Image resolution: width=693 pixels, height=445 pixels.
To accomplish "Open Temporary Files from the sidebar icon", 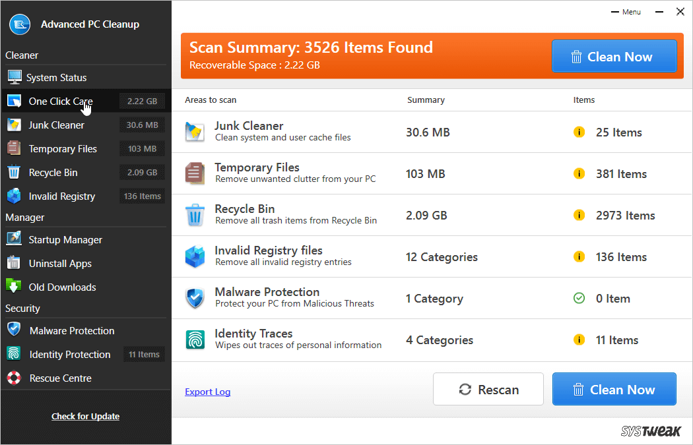I will [x=13, y=148].
